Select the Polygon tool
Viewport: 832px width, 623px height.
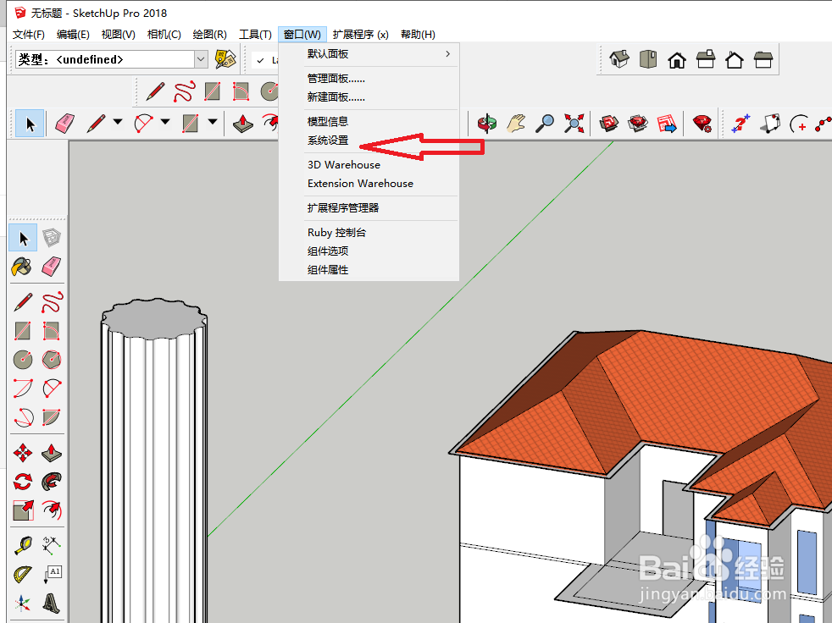[x=52, y=360]
